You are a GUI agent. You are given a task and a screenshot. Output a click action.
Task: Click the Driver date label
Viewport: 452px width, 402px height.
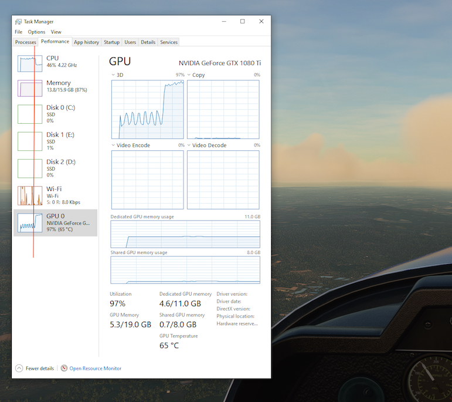(x=229, y=301)
